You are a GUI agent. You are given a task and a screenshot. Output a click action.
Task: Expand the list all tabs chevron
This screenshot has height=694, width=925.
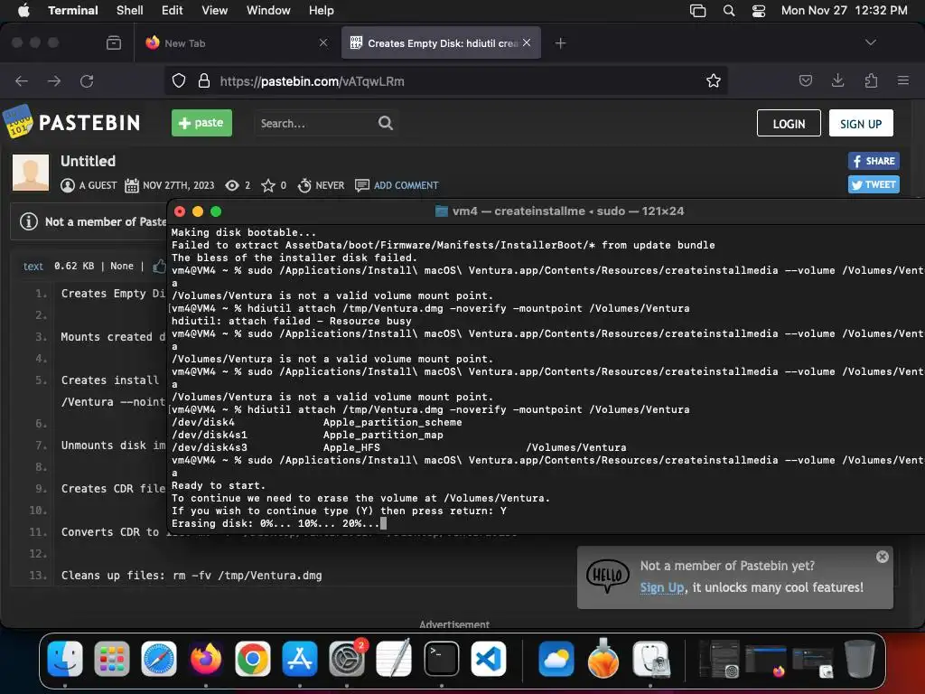click(x=870, y=42)
